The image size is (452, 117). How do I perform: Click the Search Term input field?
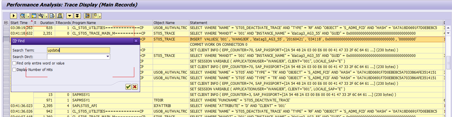(x=79, y=50)
